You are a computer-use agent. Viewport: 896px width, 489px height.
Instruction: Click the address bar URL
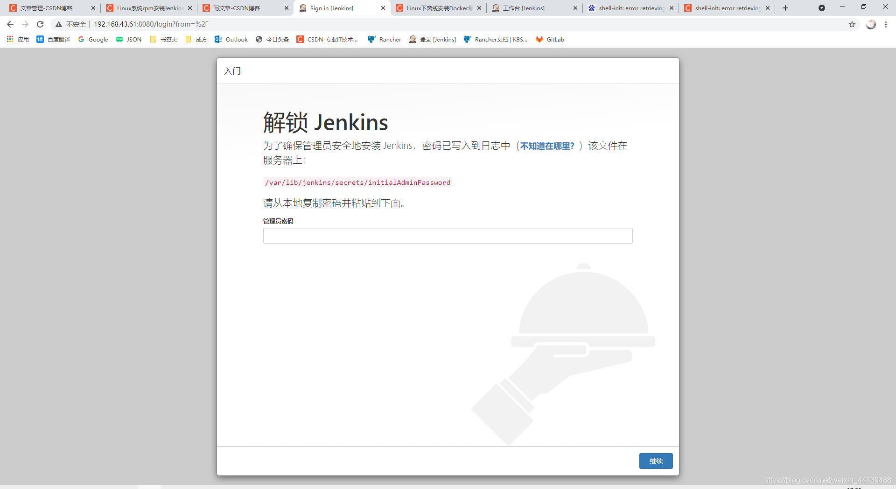pos(151,24)
